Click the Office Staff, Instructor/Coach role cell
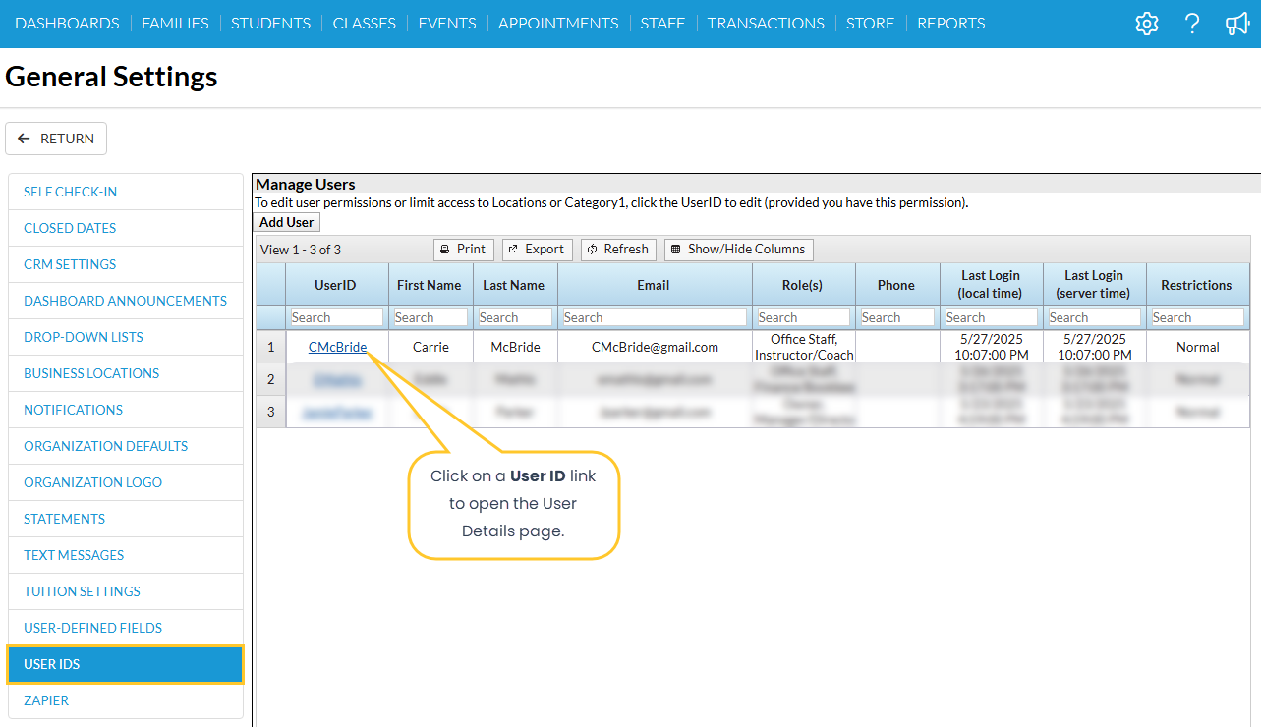Viewport: 1261px width, 727px height. pos(803,347)
